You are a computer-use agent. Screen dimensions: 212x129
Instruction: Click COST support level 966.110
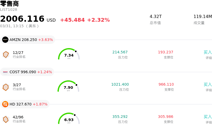pyautogui.click(x=166, y=84)
